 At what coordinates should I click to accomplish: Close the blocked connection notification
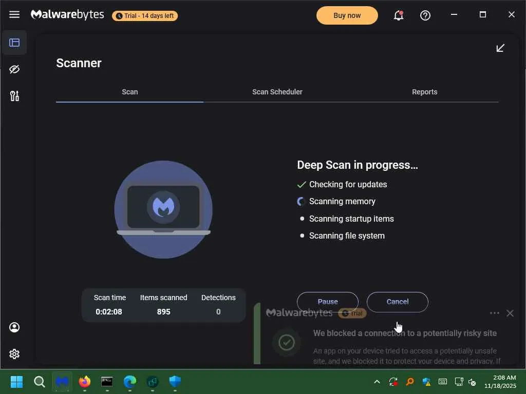click(510, 313)
